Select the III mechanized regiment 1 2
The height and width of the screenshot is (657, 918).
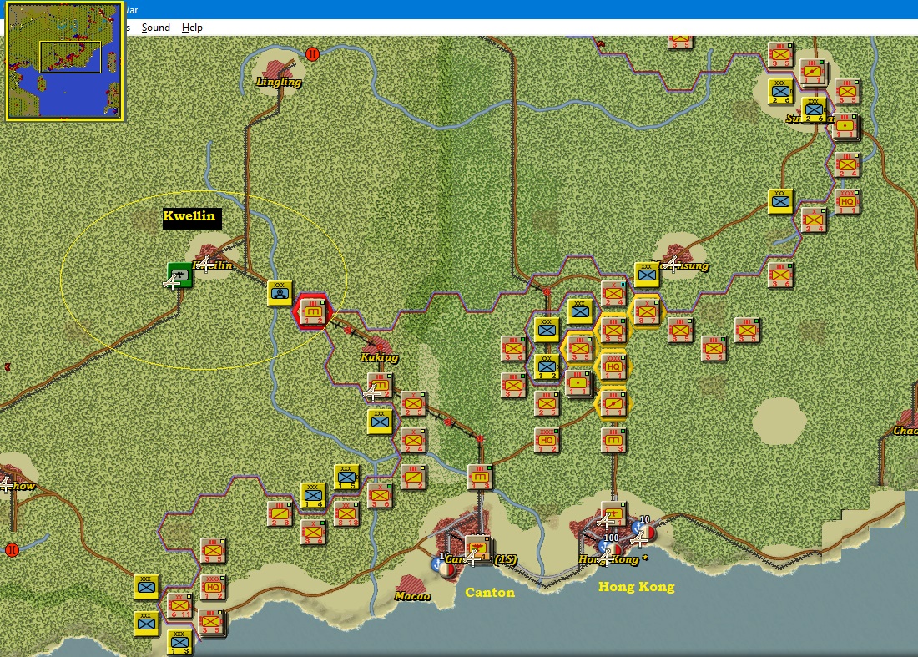pos(413,477)
